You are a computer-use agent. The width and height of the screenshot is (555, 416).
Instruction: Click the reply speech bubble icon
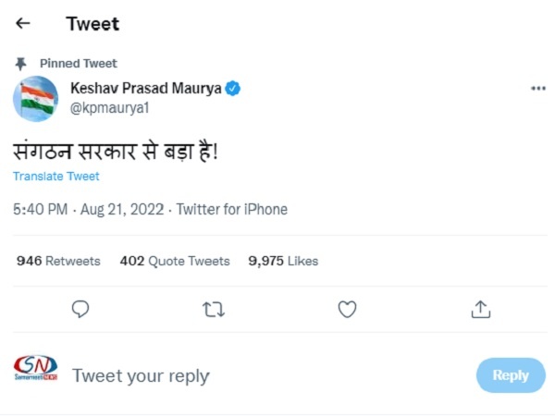click(80, 309)
